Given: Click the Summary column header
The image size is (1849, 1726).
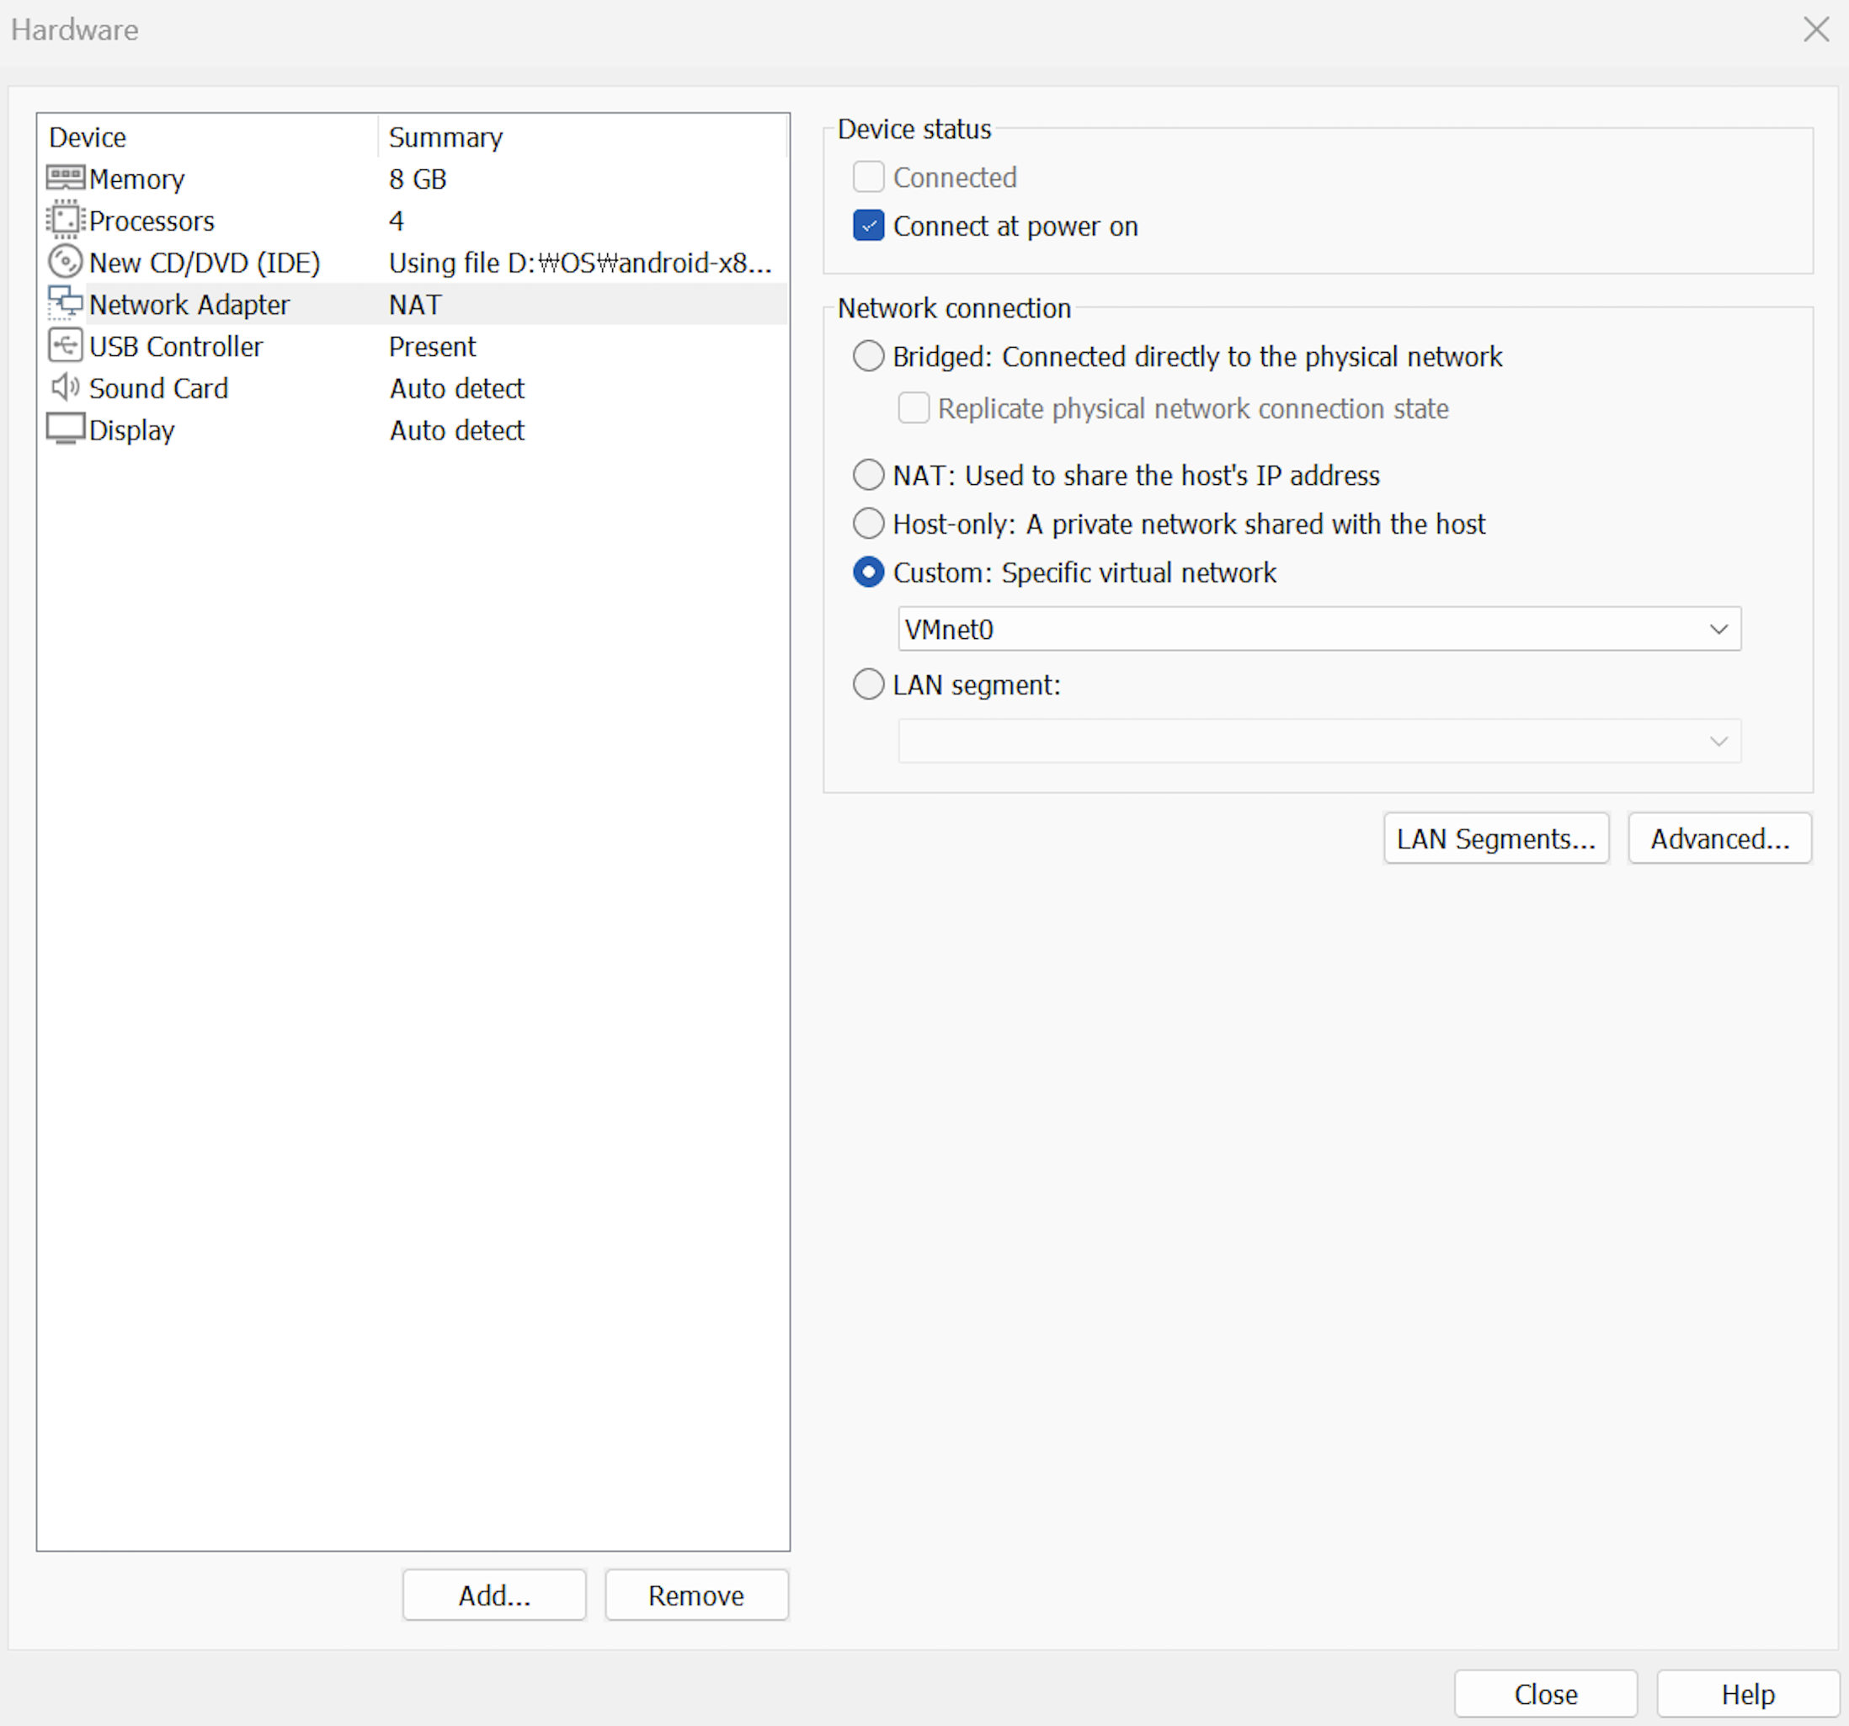Looking at the screenshot, I should pyautogui.click(x=445, y=137).
